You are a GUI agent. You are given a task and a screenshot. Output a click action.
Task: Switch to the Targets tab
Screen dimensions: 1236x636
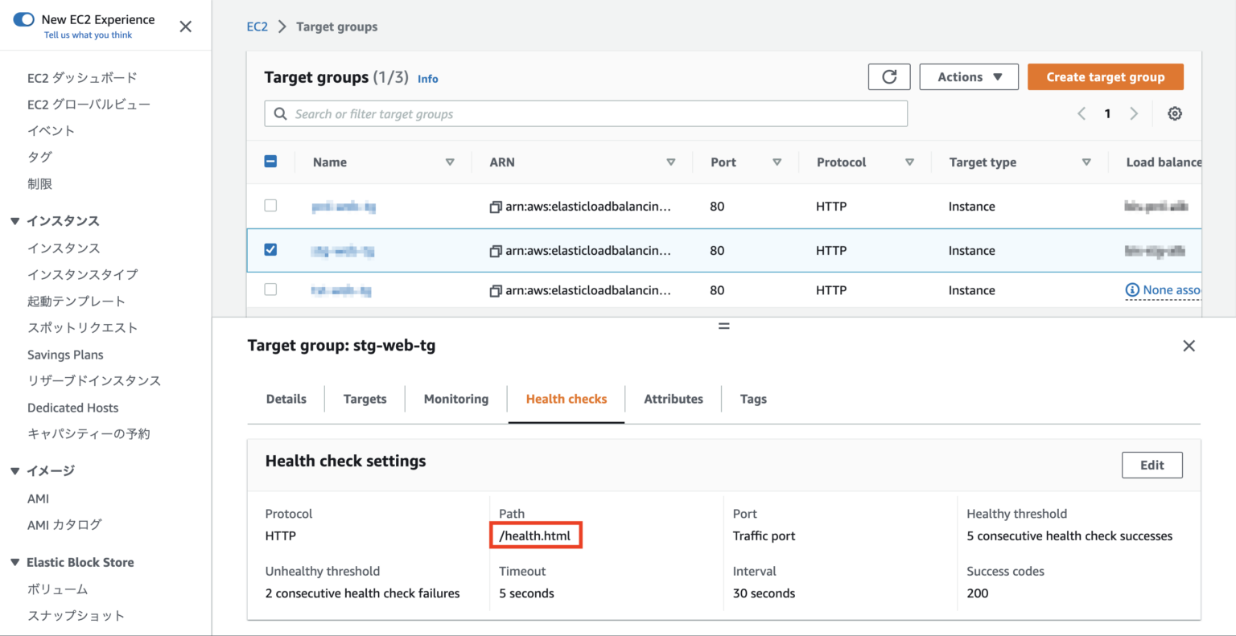pos(365,398)
